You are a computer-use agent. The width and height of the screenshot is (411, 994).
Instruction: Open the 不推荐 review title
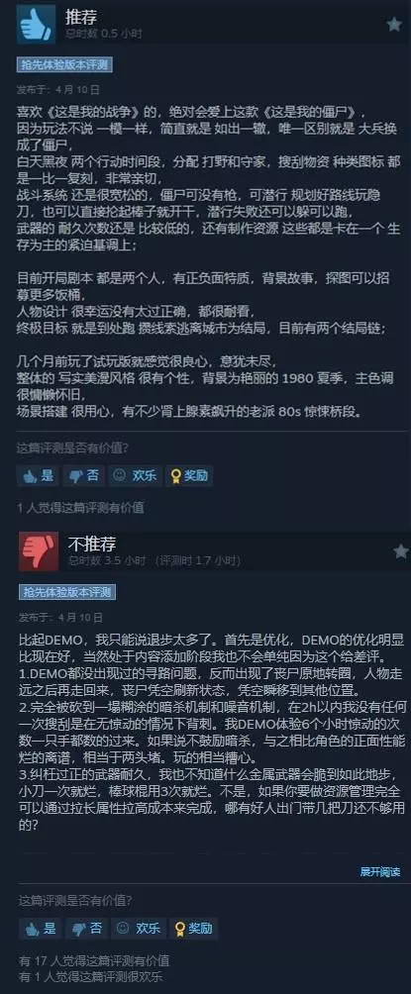[92, 544]
